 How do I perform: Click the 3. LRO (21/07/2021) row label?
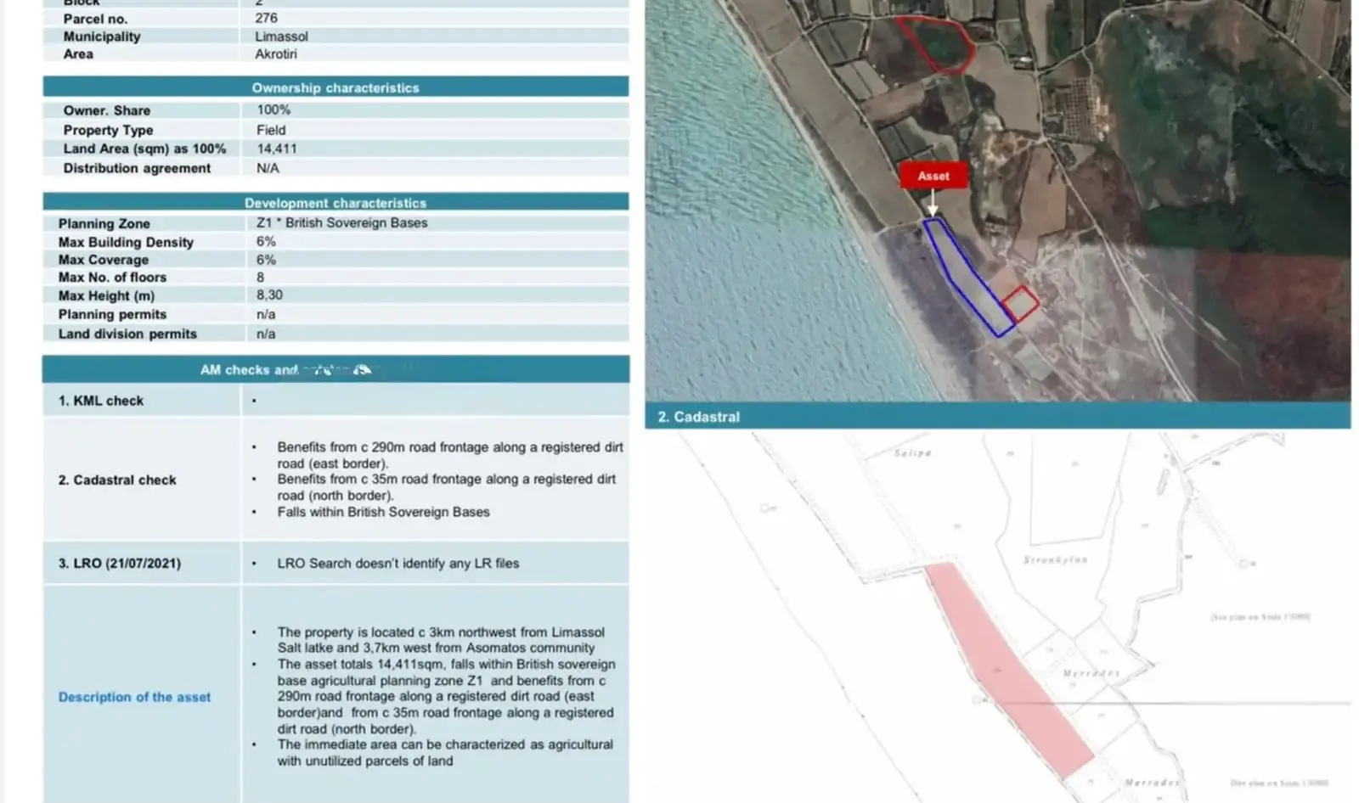120,563
